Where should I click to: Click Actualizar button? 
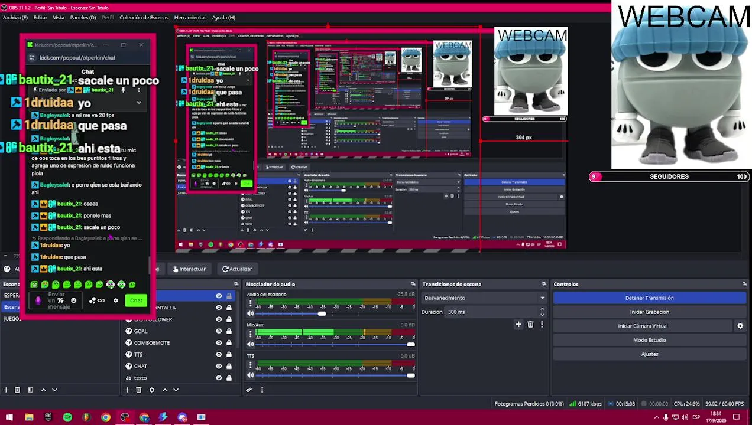(237, 269)
